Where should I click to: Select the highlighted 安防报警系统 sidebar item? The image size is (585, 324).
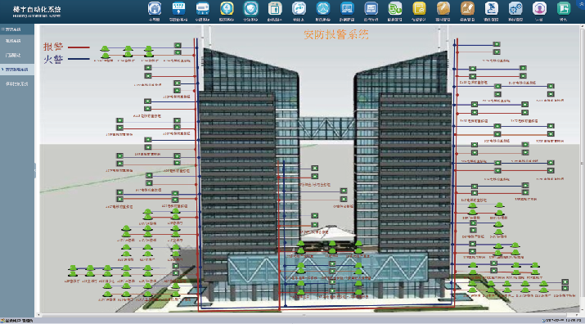coord(17,70)
